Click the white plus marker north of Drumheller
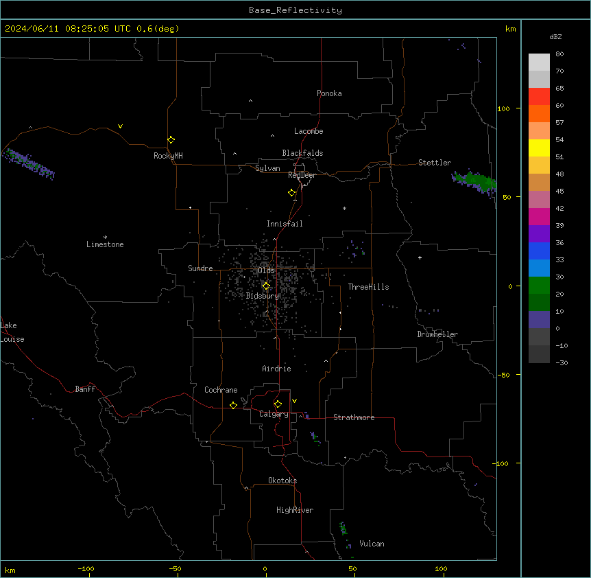 420,257
